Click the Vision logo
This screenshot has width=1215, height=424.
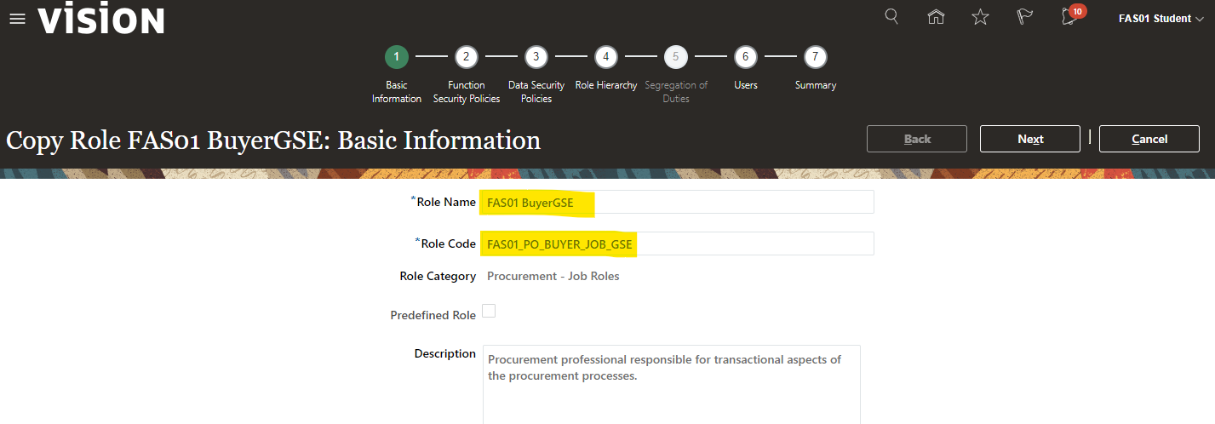click(x=100, y=19)
